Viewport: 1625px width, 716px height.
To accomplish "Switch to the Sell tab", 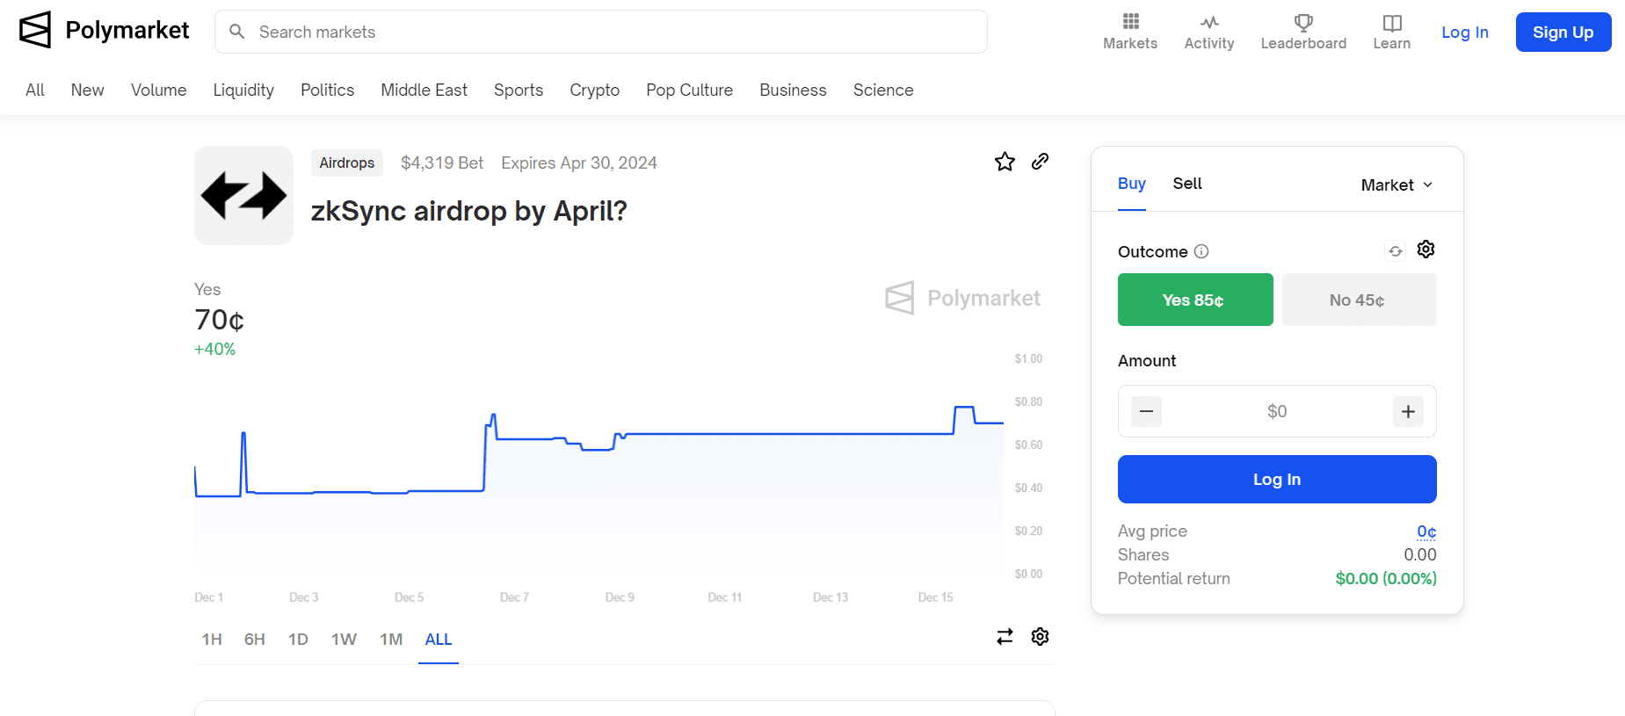I will 1186,184.
